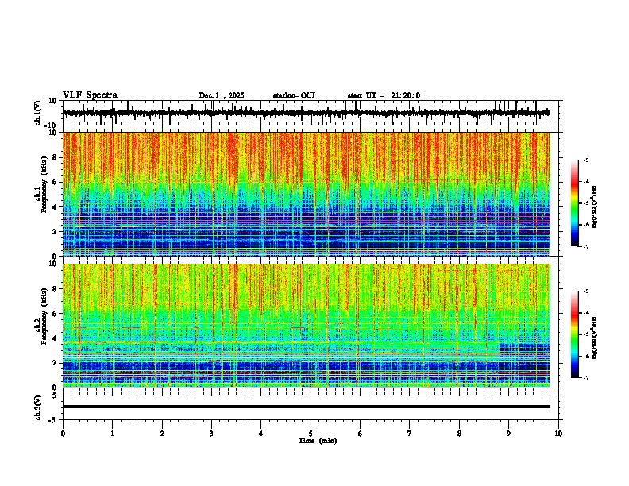Screen dimensions: 629x486
Task: Click the ch.2 spectrogram color scale bar
Action: coord(575,334)
